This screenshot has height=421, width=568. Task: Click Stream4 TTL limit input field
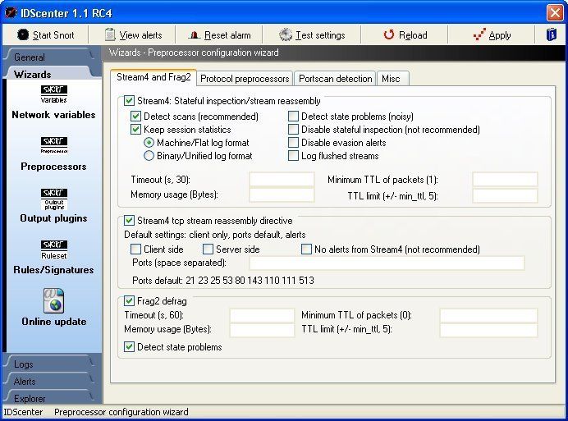505,195
